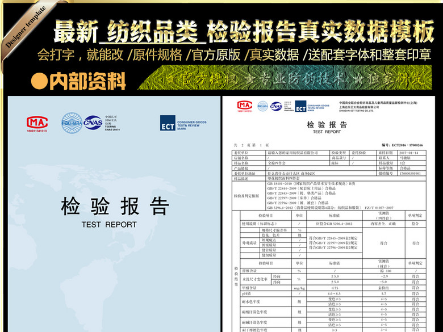Click the CNAS logo in the report header

[277, 106]
